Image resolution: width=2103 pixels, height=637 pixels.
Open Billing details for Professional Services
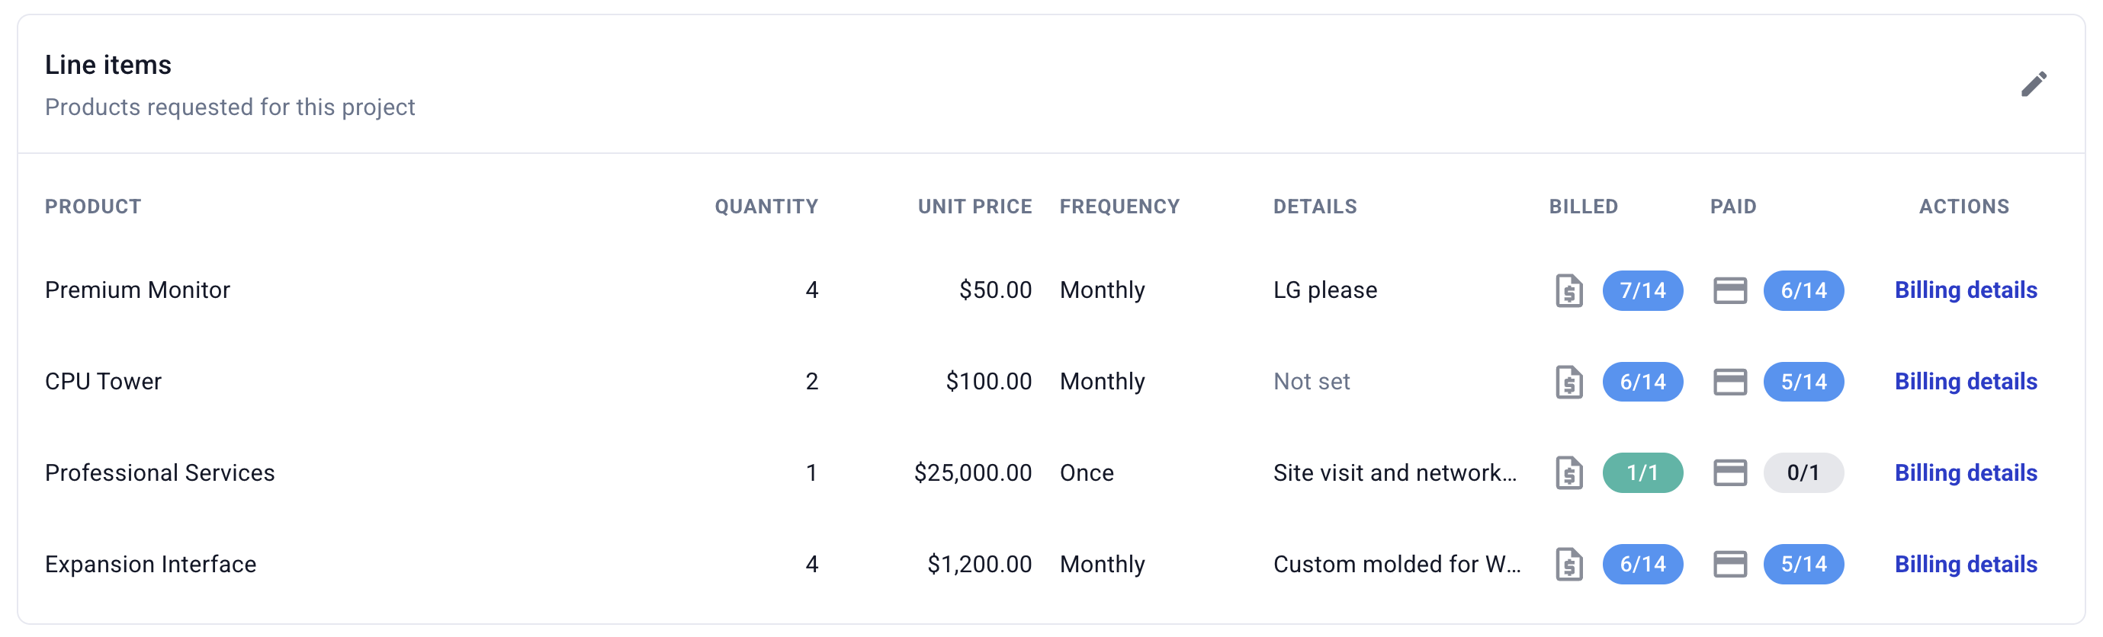1965,473
